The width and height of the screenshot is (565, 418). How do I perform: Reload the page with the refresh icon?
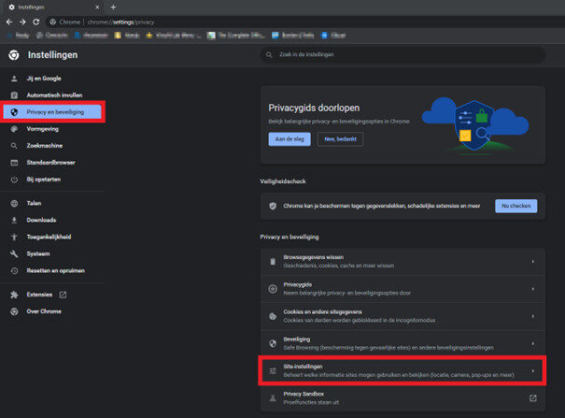point(36,22)
